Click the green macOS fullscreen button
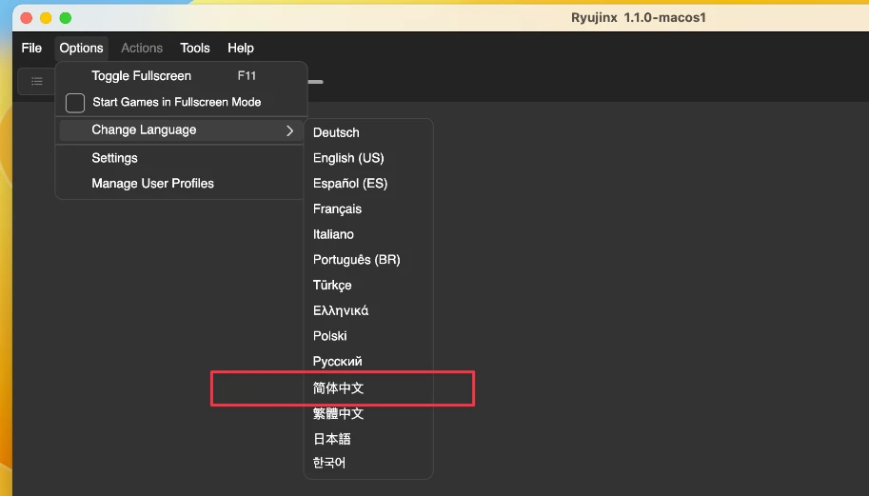869x496 pixels. (66, 18)
